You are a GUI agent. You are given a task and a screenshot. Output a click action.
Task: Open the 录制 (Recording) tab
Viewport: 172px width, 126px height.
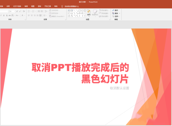click(40, 6)
